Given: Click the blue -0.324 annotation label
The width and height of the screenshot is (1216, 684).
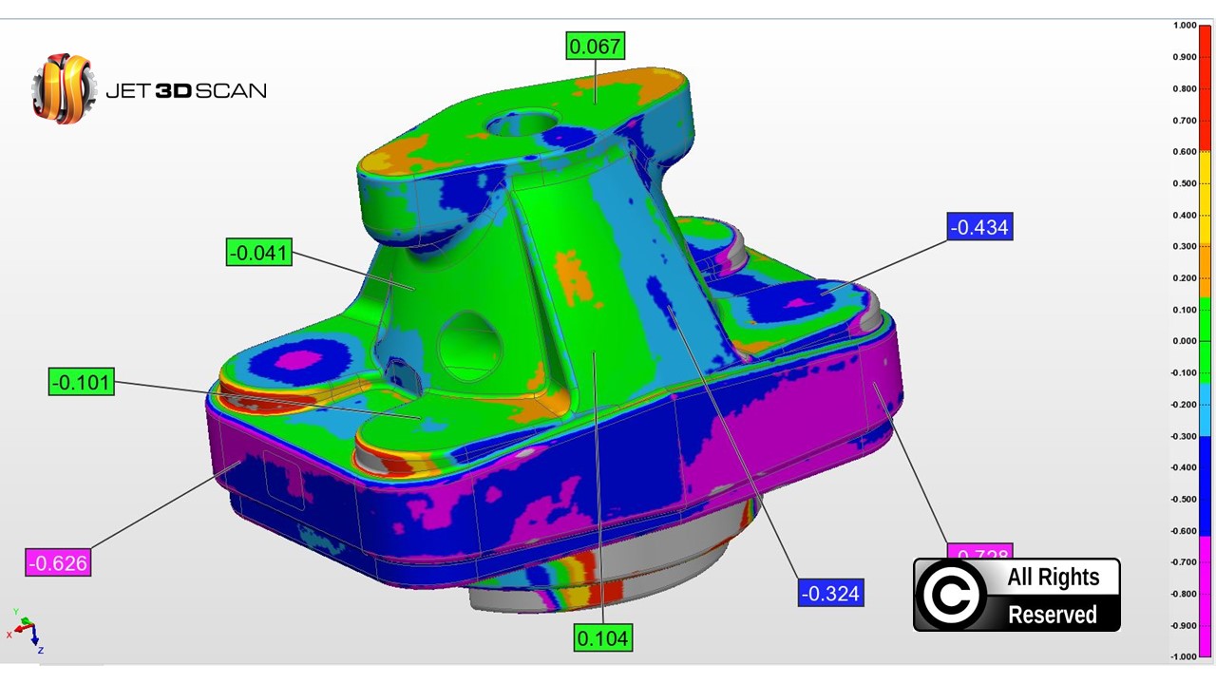Looking at the screenshot, I should point(830,594).
